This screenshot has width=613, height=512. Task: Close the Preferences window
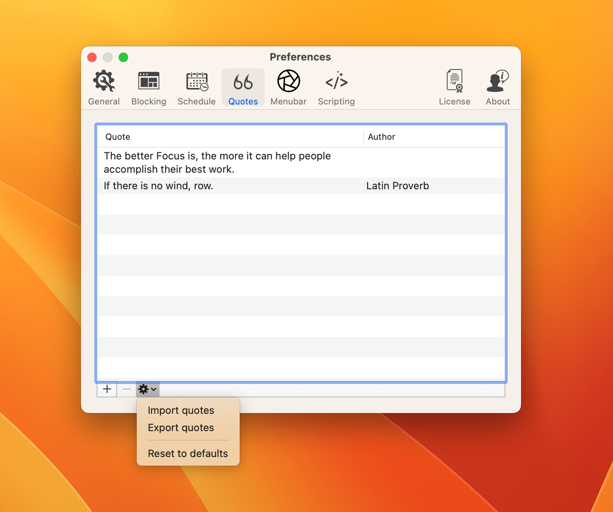click(x=92, y=57)
